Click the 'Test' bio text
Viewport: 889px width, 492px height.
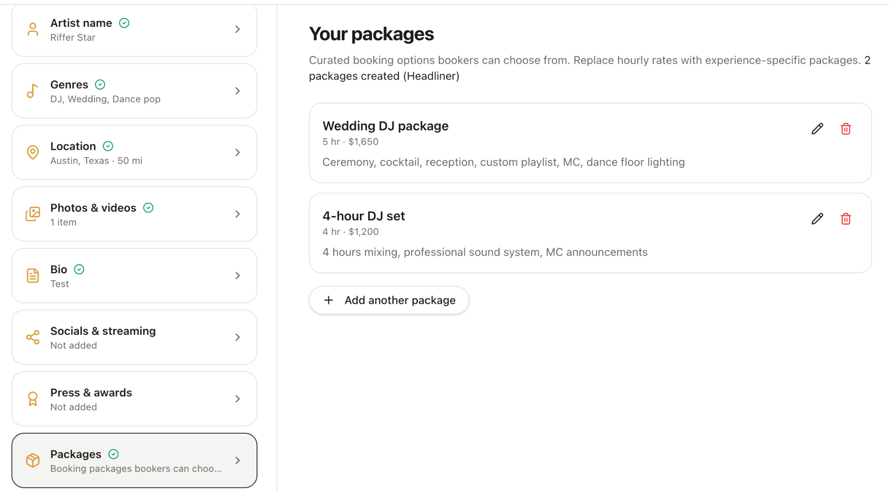point(59,284)
